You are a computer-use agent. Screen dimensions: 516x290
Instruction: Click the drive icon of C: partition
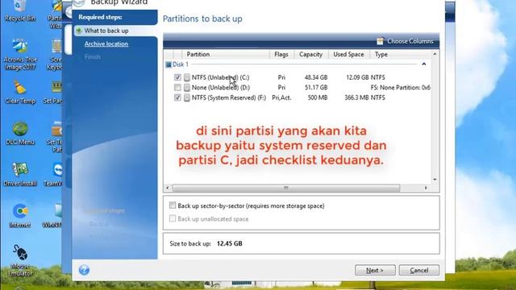click(187, 77)
